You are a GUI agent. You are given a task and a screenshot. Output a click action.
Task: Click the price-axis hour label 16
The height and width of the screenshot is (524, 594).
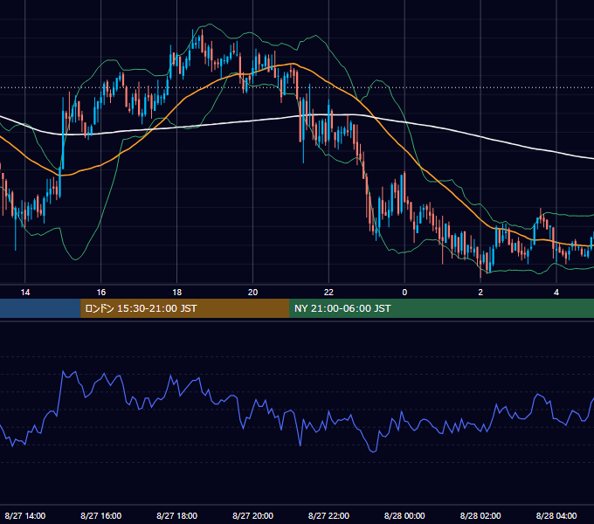(101, 293)
